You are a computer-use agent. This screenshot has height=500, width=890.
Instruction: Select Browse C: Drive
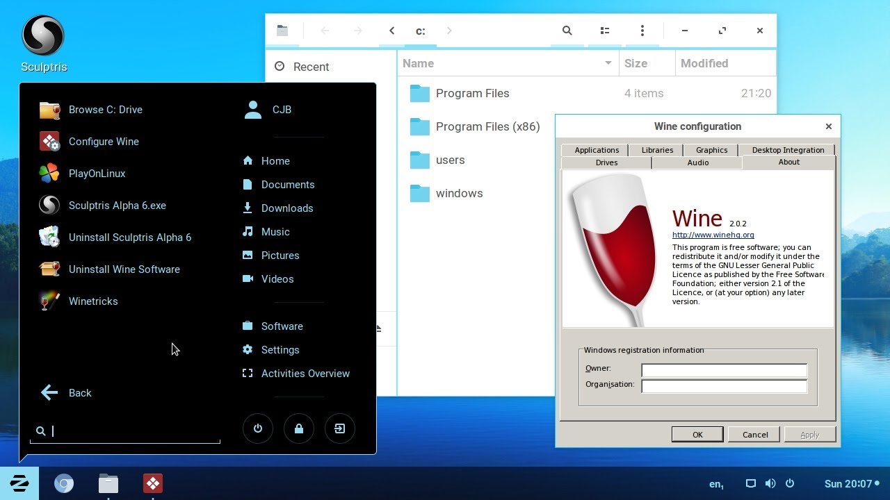pyautogui.click(x=105, y=109)
